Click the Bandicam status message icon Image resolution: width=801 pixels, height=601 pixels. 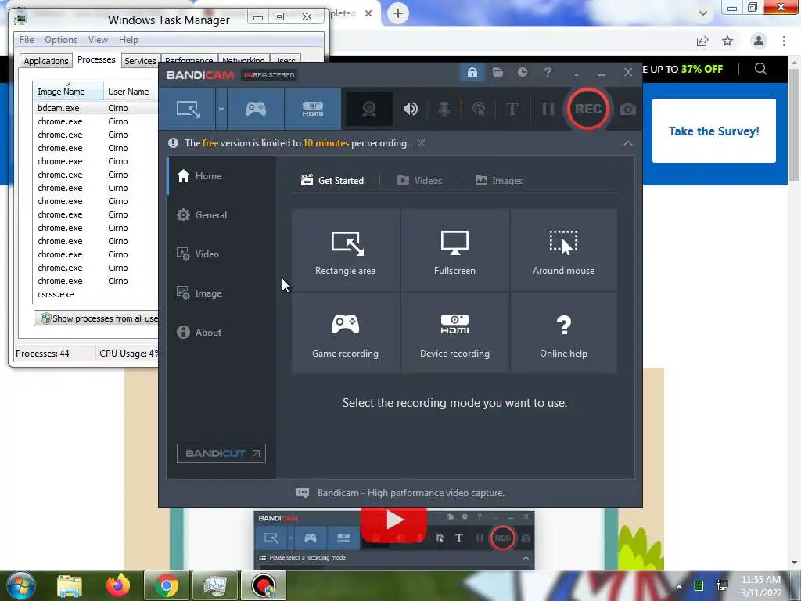click(x=303, y=493)
